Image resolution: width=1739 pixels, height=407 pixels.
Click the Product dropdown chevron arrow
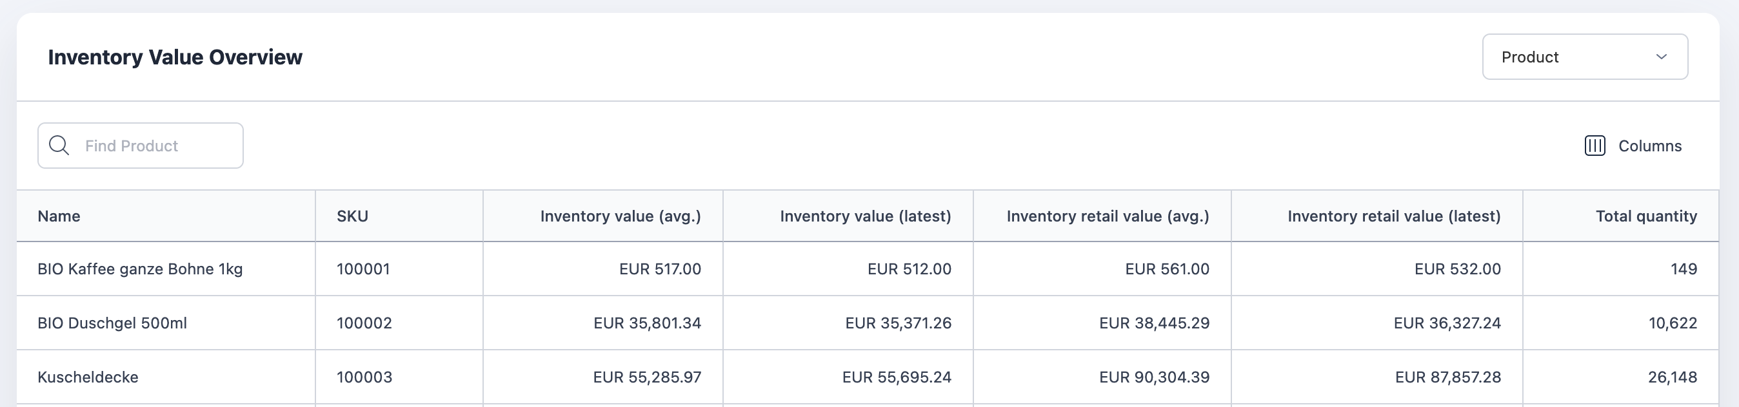coord(1662,57)
